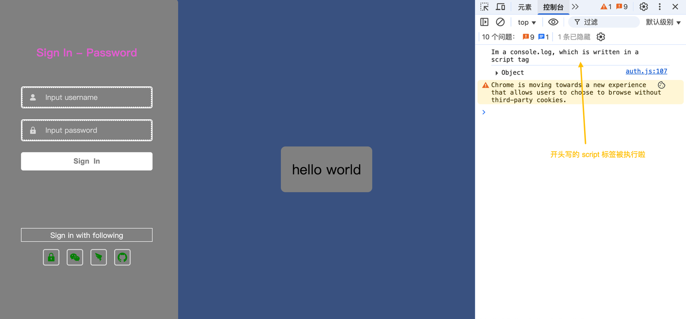
Task: Open the auth.js:107 source link
Action: click(x=646, y=71)
